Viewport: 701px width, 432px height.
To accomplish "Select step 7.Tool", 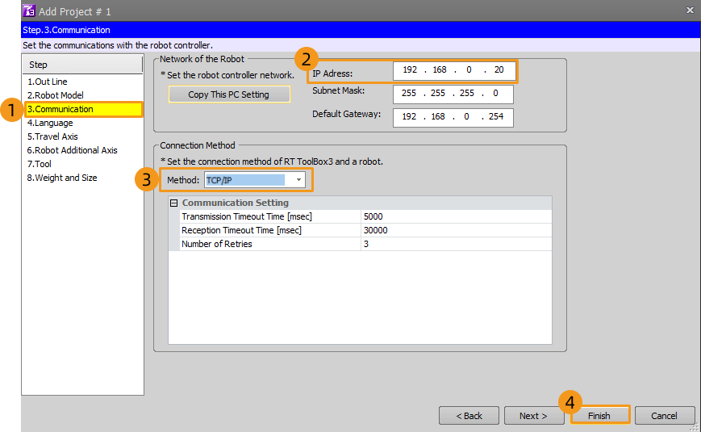I will tap(40, 164).
